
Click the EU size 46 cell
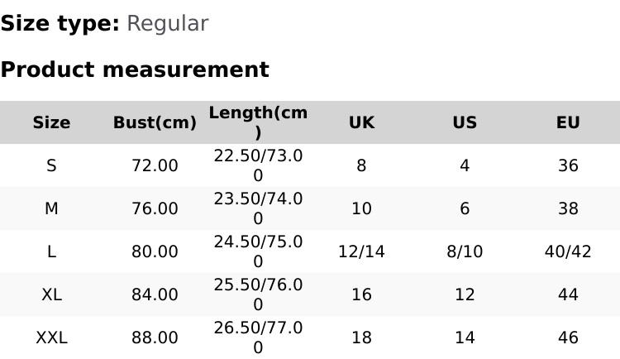coord(568,337)
